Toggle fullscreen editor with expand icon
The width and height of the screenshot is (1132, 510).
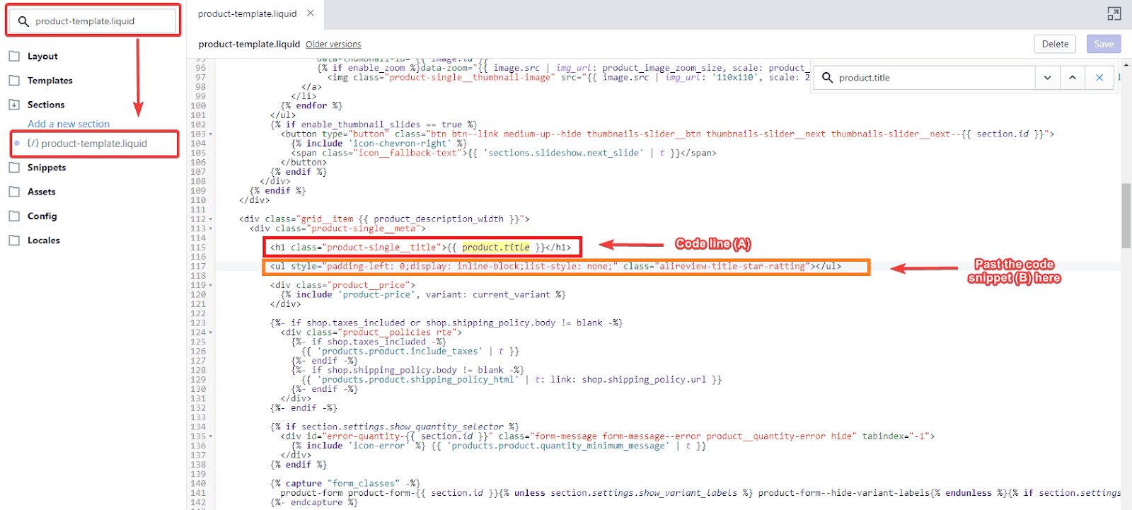[x=1114, y=13]
